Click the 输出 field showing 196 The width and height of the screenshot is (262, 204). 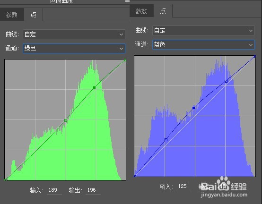pyautogui.click(x=93, y=190)
